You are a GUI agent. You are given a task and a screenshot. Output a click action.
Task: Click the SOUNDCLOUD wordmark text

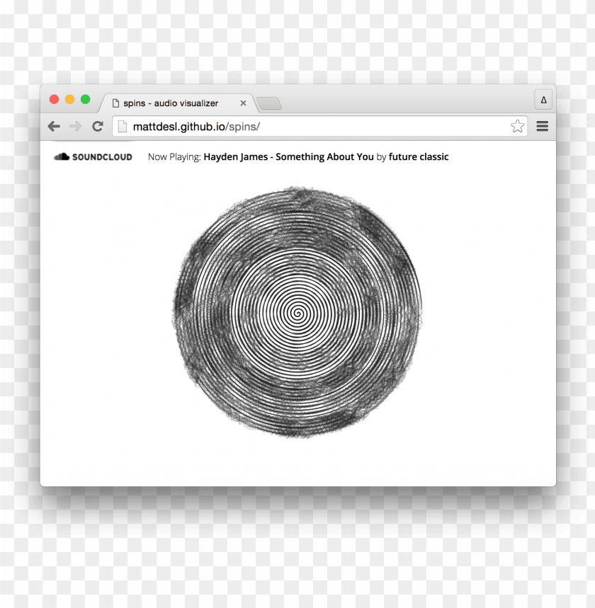(101, 156)
